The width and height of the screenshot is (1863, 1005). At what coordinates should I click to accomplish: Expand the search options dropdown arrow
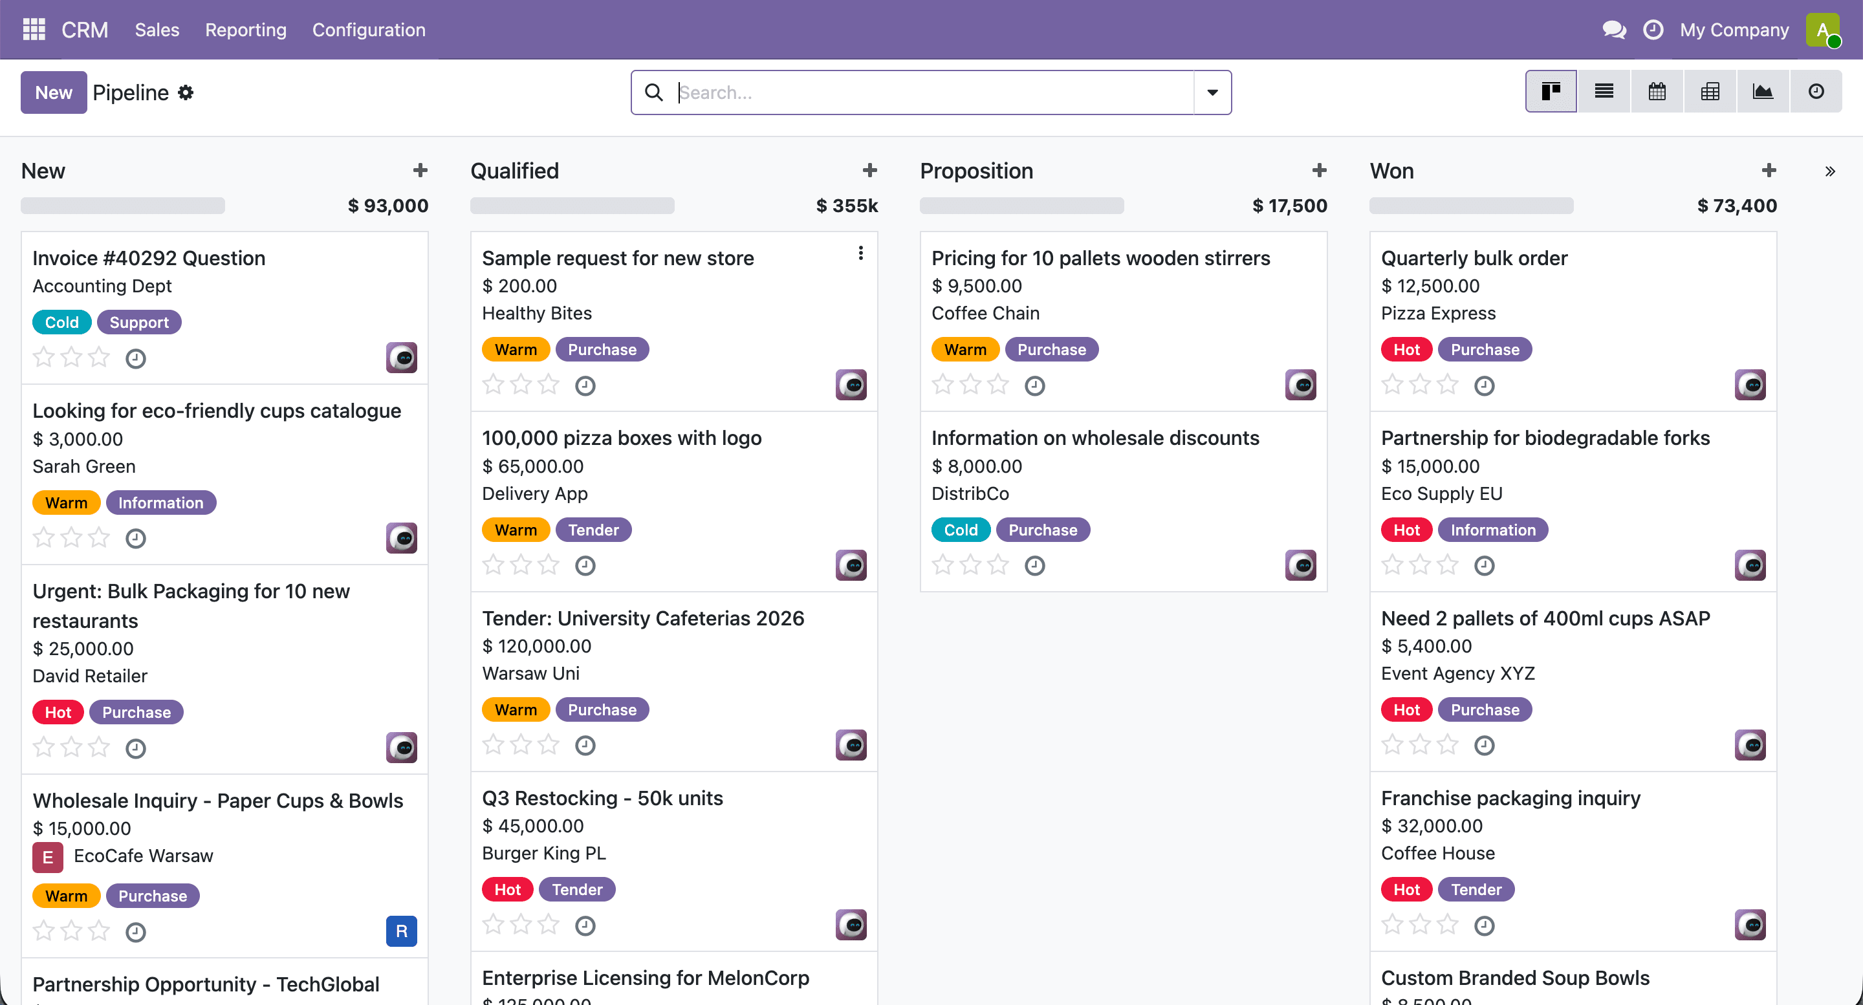point(1212,92)
